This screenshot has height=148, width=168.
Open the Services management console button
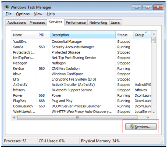tap(141, 127)
